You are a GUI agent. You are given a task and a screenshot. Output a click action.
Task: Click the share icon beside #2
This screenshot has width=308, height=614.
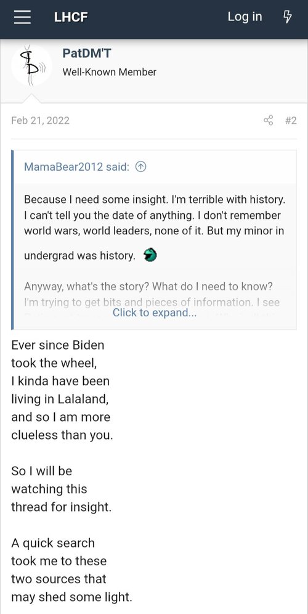pos(268,120)
